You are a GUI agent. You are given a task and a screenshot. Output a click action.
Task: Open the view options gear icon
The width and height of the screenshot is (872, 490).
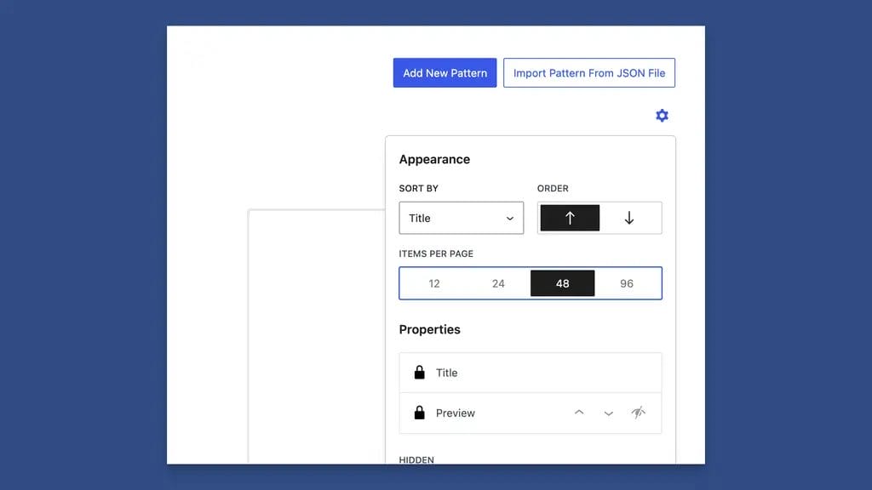662,115
